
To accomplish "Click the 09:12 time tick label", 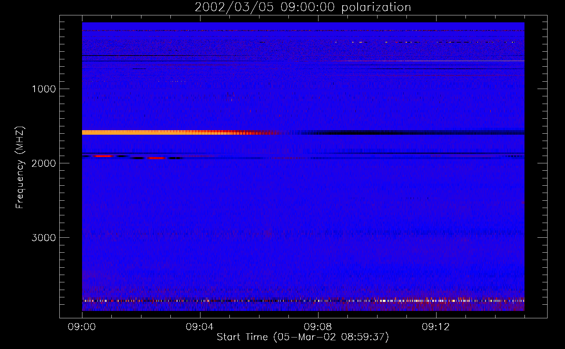I will (436, 327).
